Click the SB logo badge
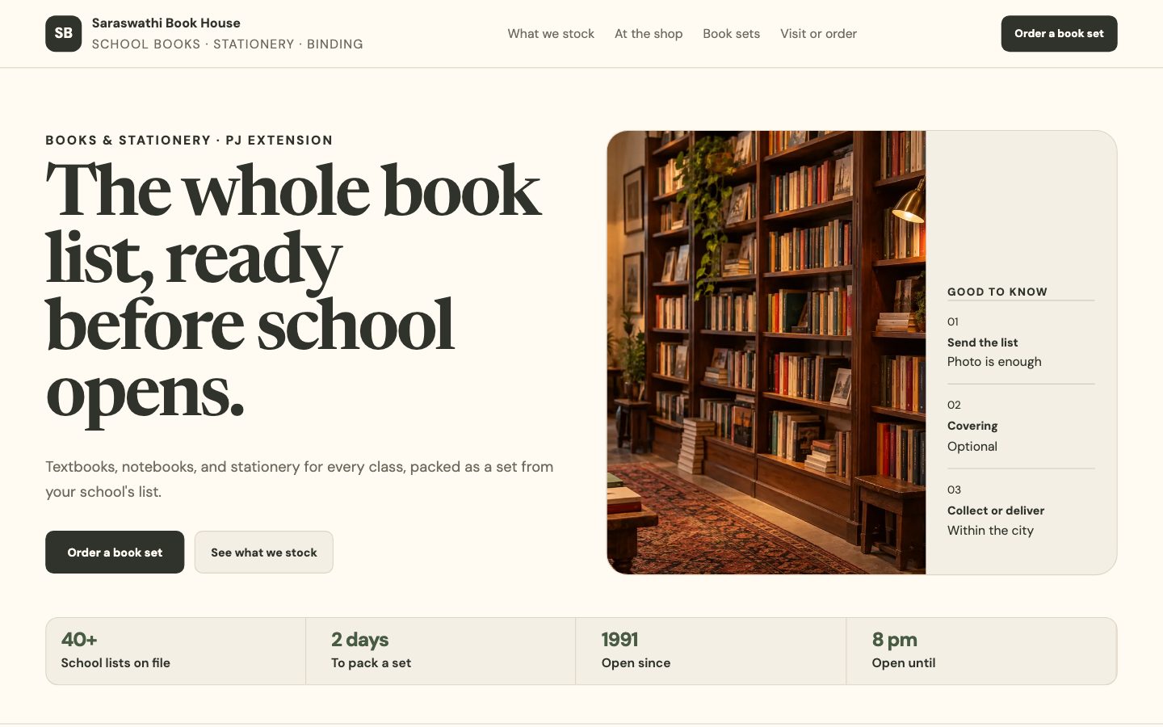The height and width of the screenshot is (727, 1163). click(x=63, y=33)
